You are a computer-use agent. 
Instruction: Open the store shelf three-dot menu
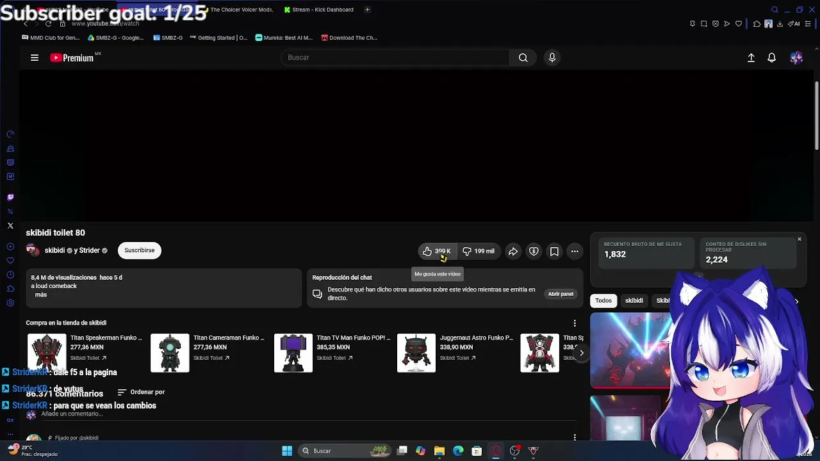click(x=575, y=323)
